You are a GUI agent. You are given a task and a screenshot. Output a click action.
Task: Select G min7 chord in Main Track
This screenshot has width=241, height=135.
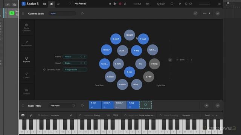tap(120, 105)
